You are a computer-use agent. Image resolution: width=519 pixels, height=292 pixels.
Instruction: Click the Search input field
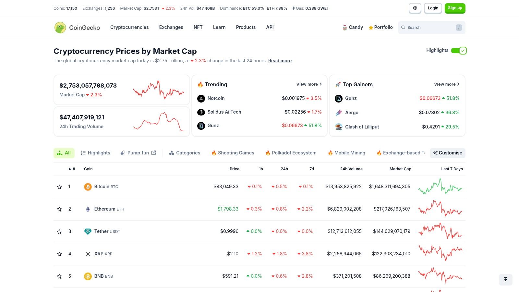pyautogui.click(x=428, y=28)
